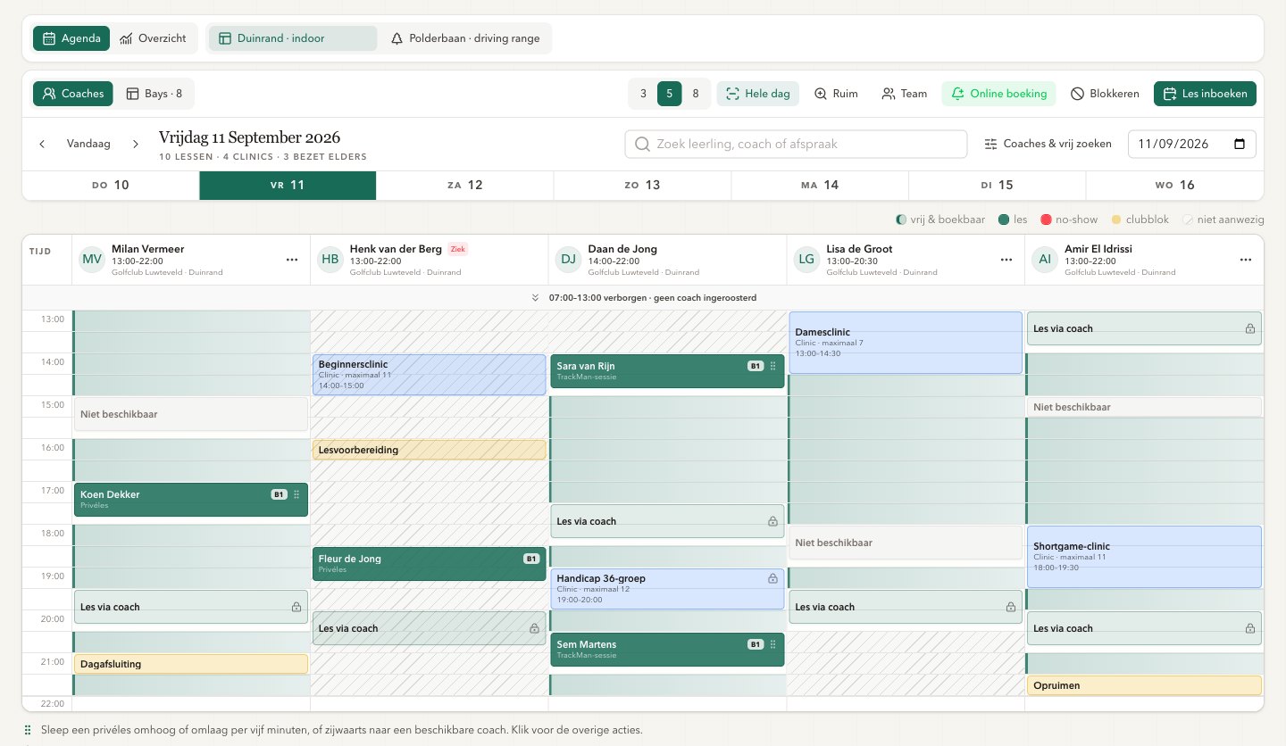Open the Dagafsluiting club block

click(190, 664)
